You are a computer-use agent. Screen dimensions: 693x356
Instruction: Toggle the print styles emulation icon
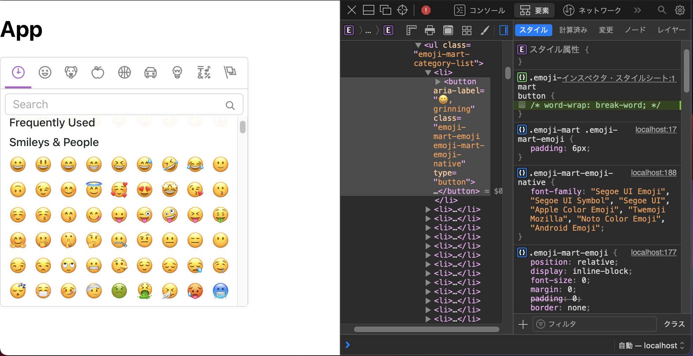(x=430, y=30)
